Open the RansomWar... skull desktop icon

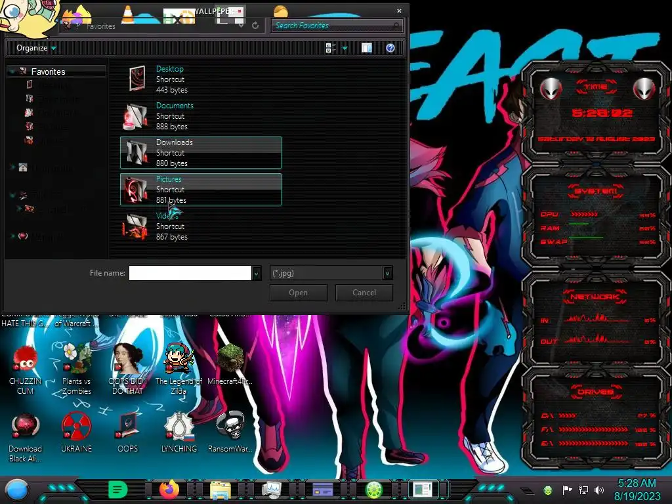click(x=230, y=432)
